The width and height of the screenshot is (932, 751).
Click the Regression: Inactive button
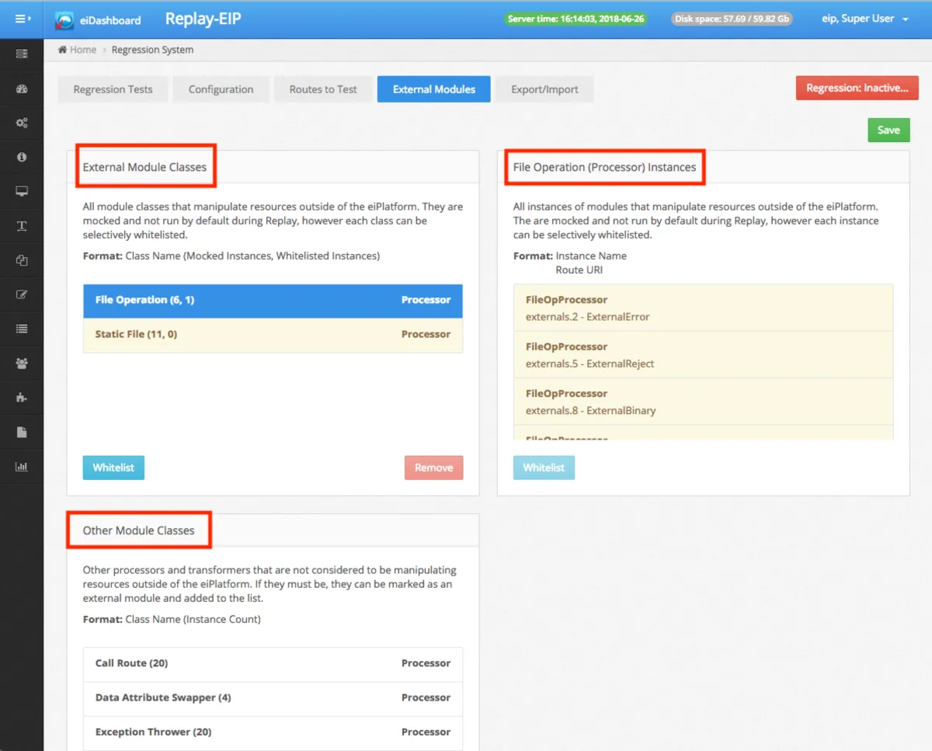(x=857, y=88)
